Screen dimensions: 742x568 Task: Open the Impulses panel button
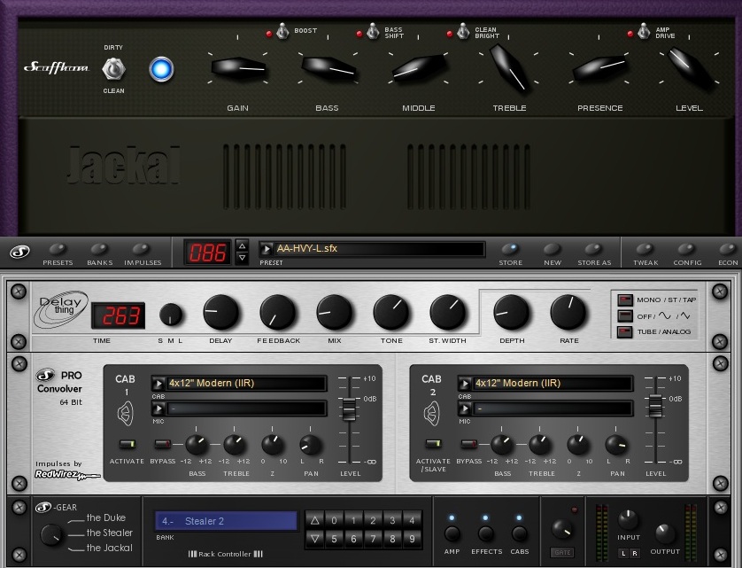142,249
